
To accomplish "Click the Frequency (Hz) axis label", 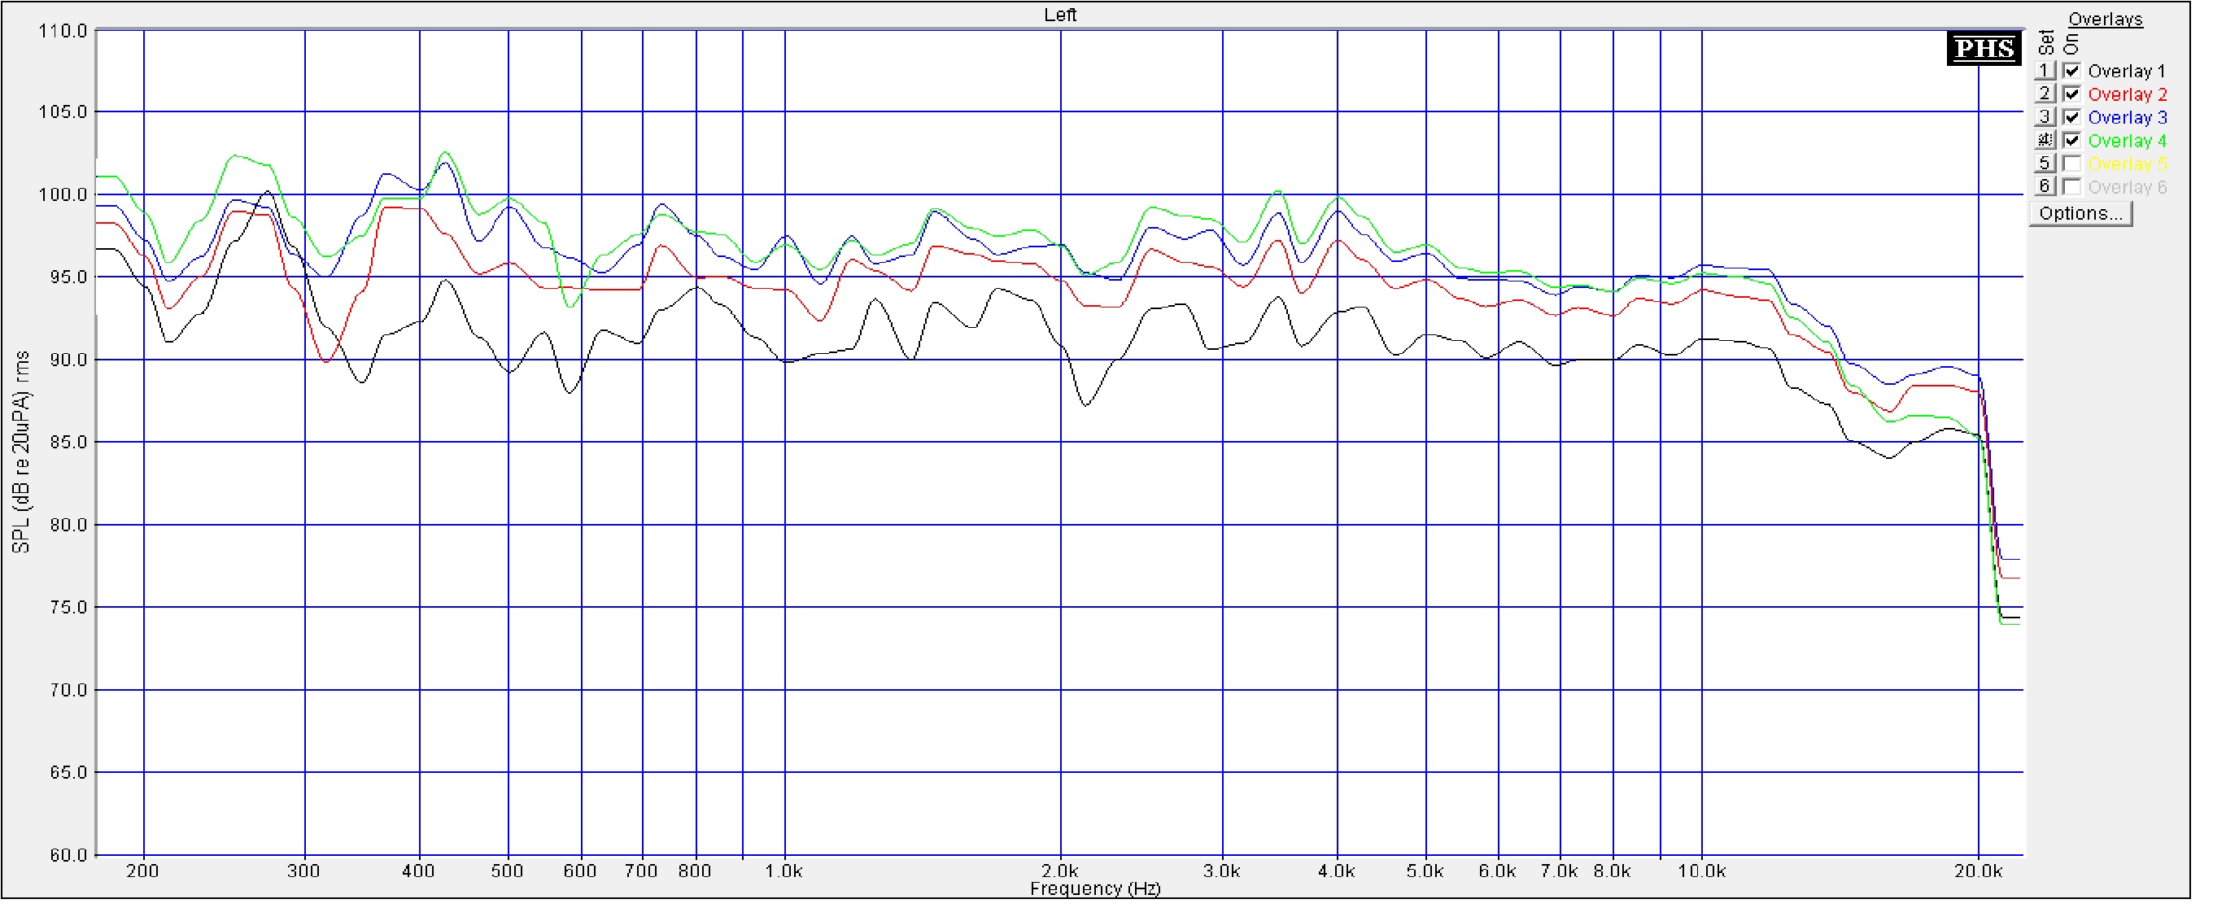I will (1094, 888).
